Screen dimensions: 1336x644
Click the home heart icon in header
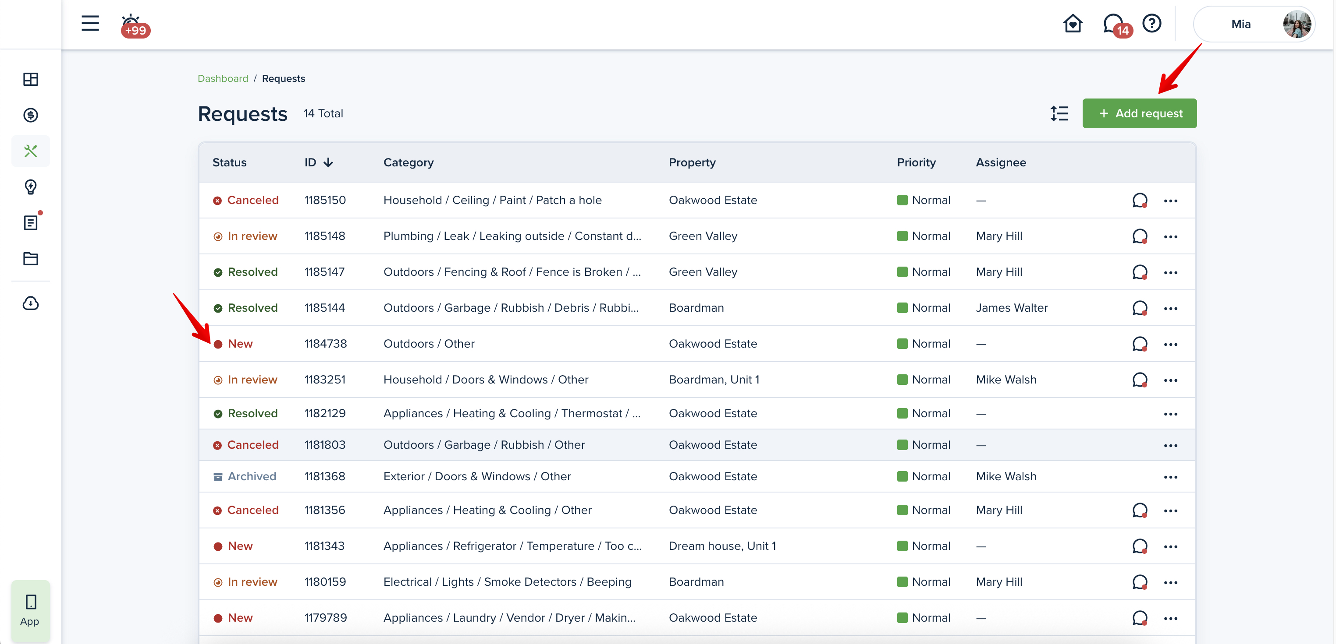(x=1072, y=23)
